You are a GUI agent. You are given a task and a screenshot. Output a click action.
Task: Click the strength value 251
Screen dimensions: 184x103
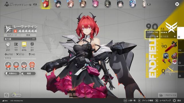click(x=8, y=50)
